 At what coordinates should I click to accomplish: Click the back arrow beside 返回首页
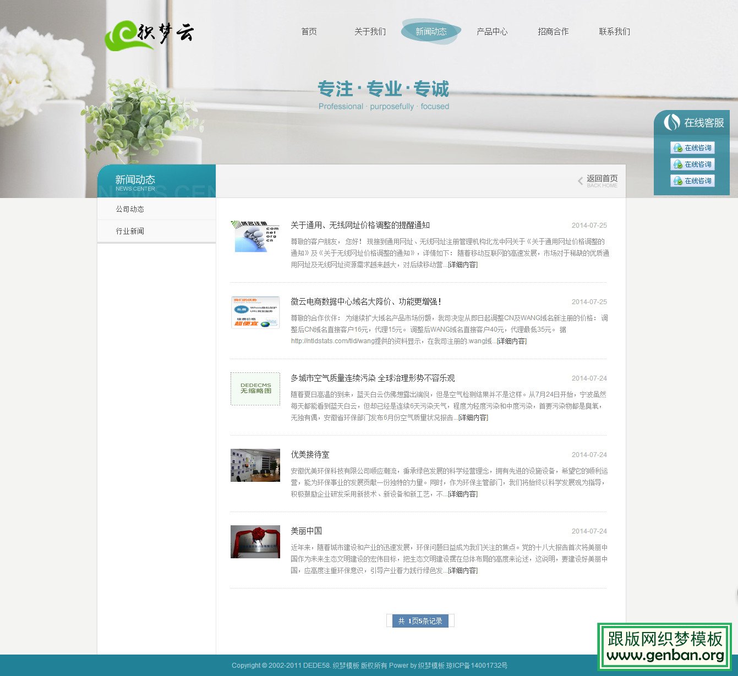(x=580, y=180)
